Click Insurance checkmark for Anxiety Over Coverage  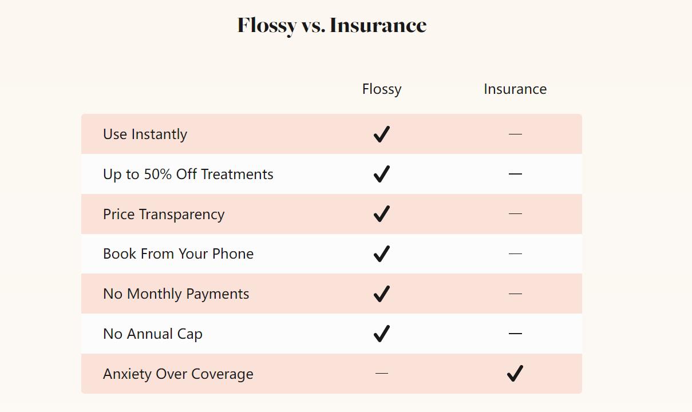click(x=515, y=373)
